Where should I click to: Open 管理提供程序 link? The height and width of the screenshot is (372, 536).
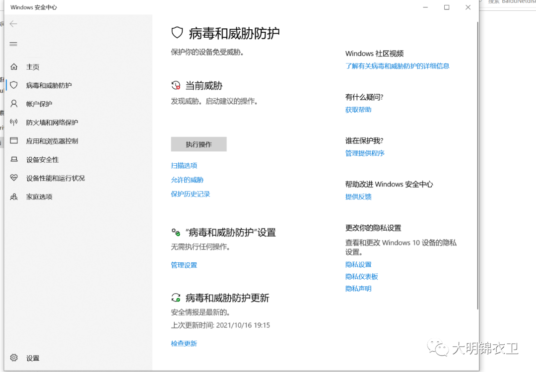(x=365, y=153)
